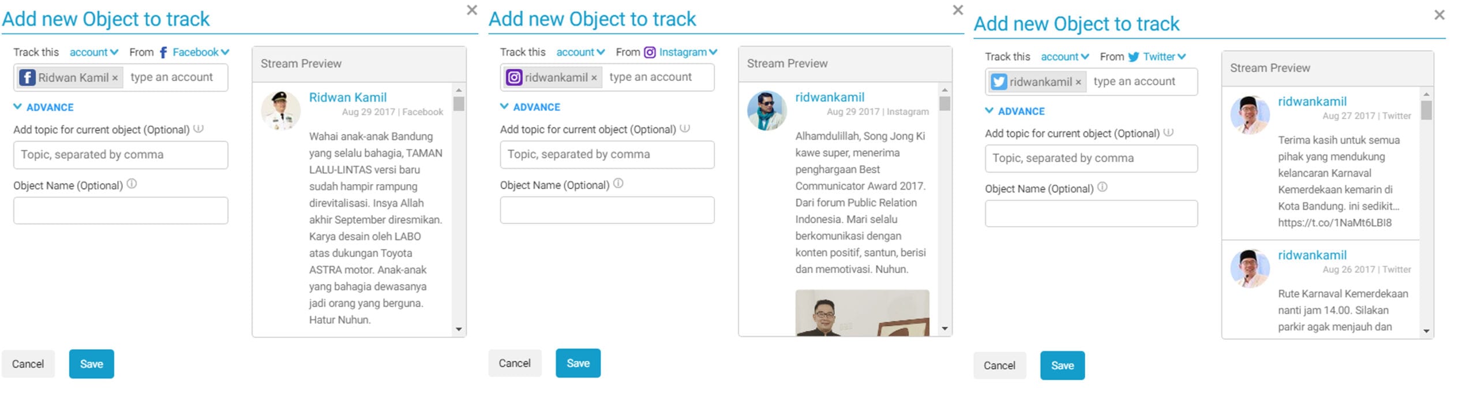Click the info icon beside Facebook Object Name
The width and height of the screenshot is (1477, 415).
point(132,184)
